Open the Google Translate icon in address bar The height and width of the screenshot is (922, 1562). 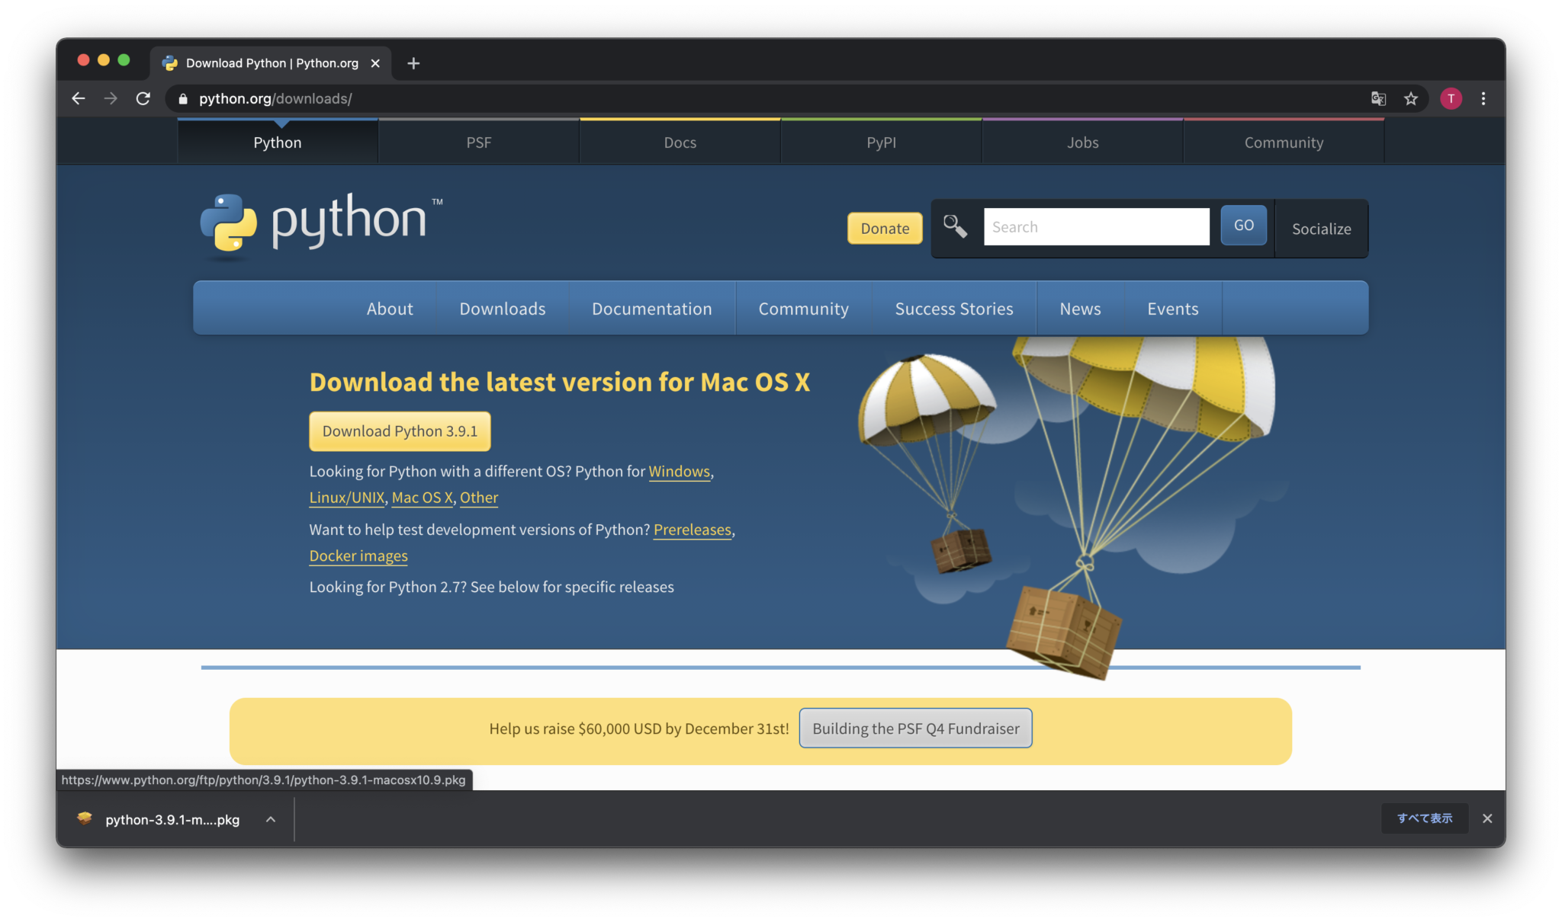coord(1377,98)
